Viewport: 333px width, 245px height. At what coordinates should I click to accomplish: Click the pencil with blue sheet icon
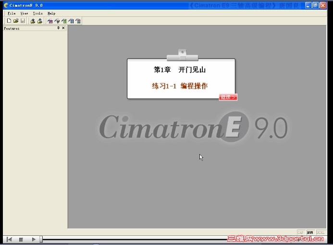[x=71, y=21]
